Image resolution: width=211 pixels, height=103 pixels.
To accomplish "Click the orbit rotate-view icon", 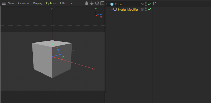I will point(97,3).
